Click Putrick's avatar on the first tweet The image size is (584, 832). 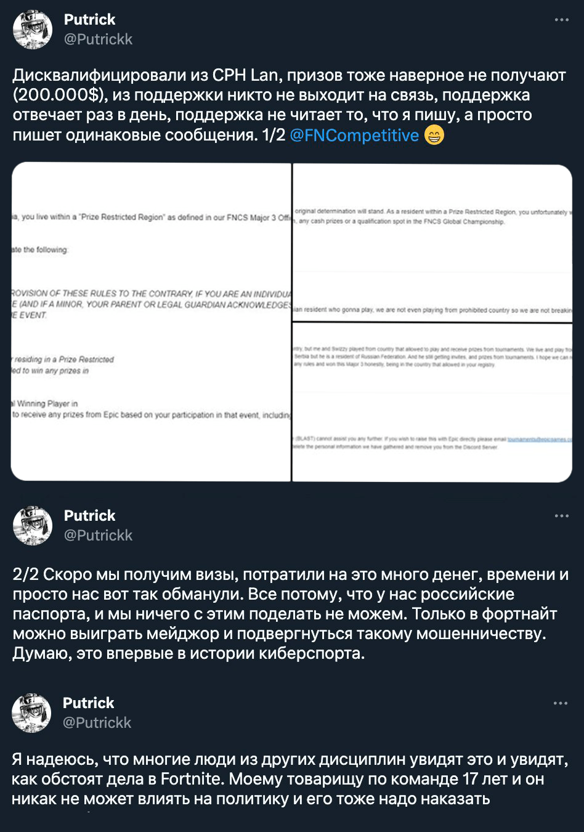33,30
